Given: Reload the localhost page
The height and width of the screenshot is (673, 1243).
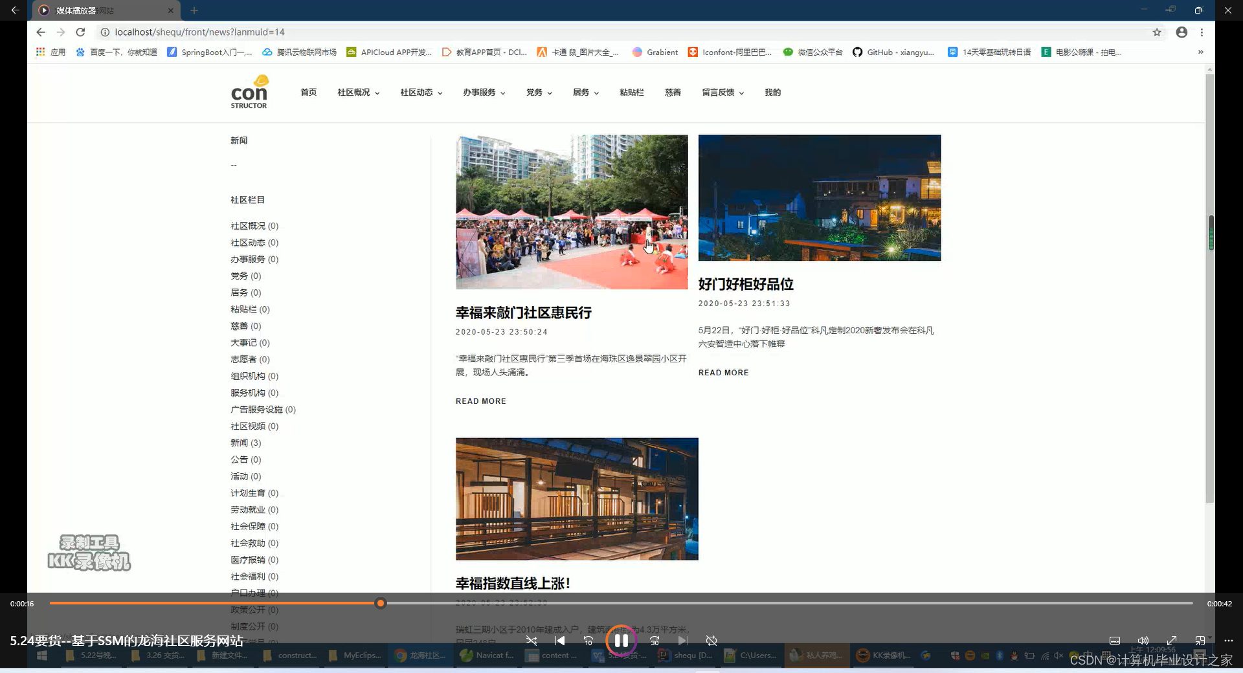Looking at the screenshot, I should [x=80, y=32].
